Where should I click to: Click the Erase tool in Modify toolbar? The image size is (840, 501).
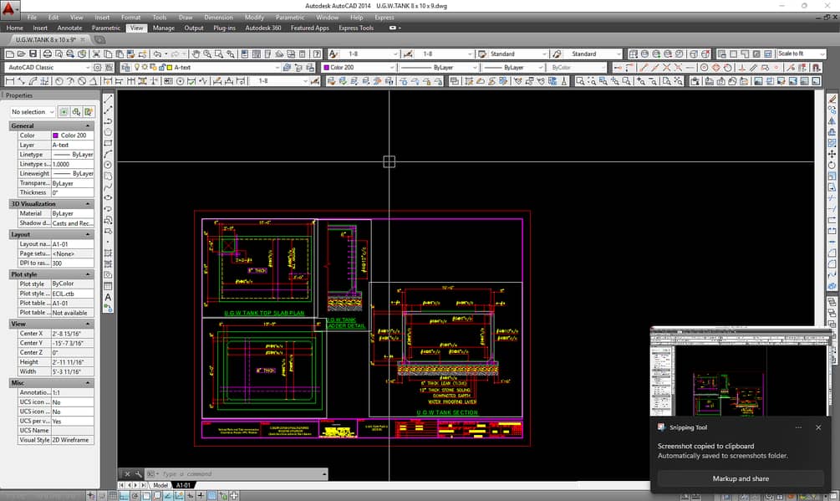[x=832, y=99]
